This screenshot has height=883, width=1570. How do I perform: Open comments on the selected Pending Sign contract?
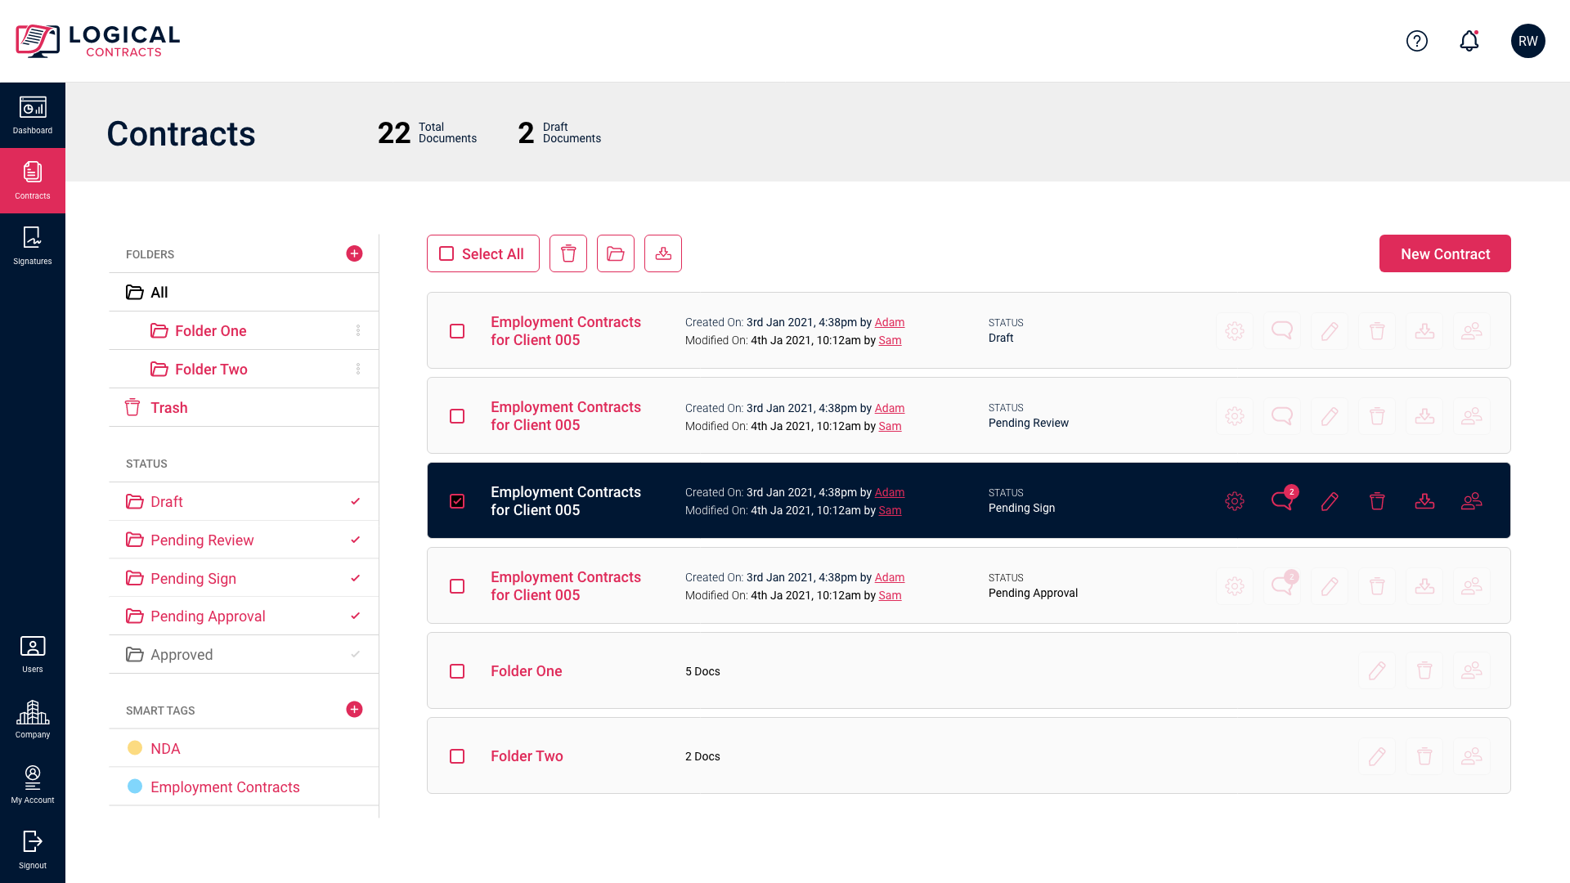click(x=1281, y=501)
